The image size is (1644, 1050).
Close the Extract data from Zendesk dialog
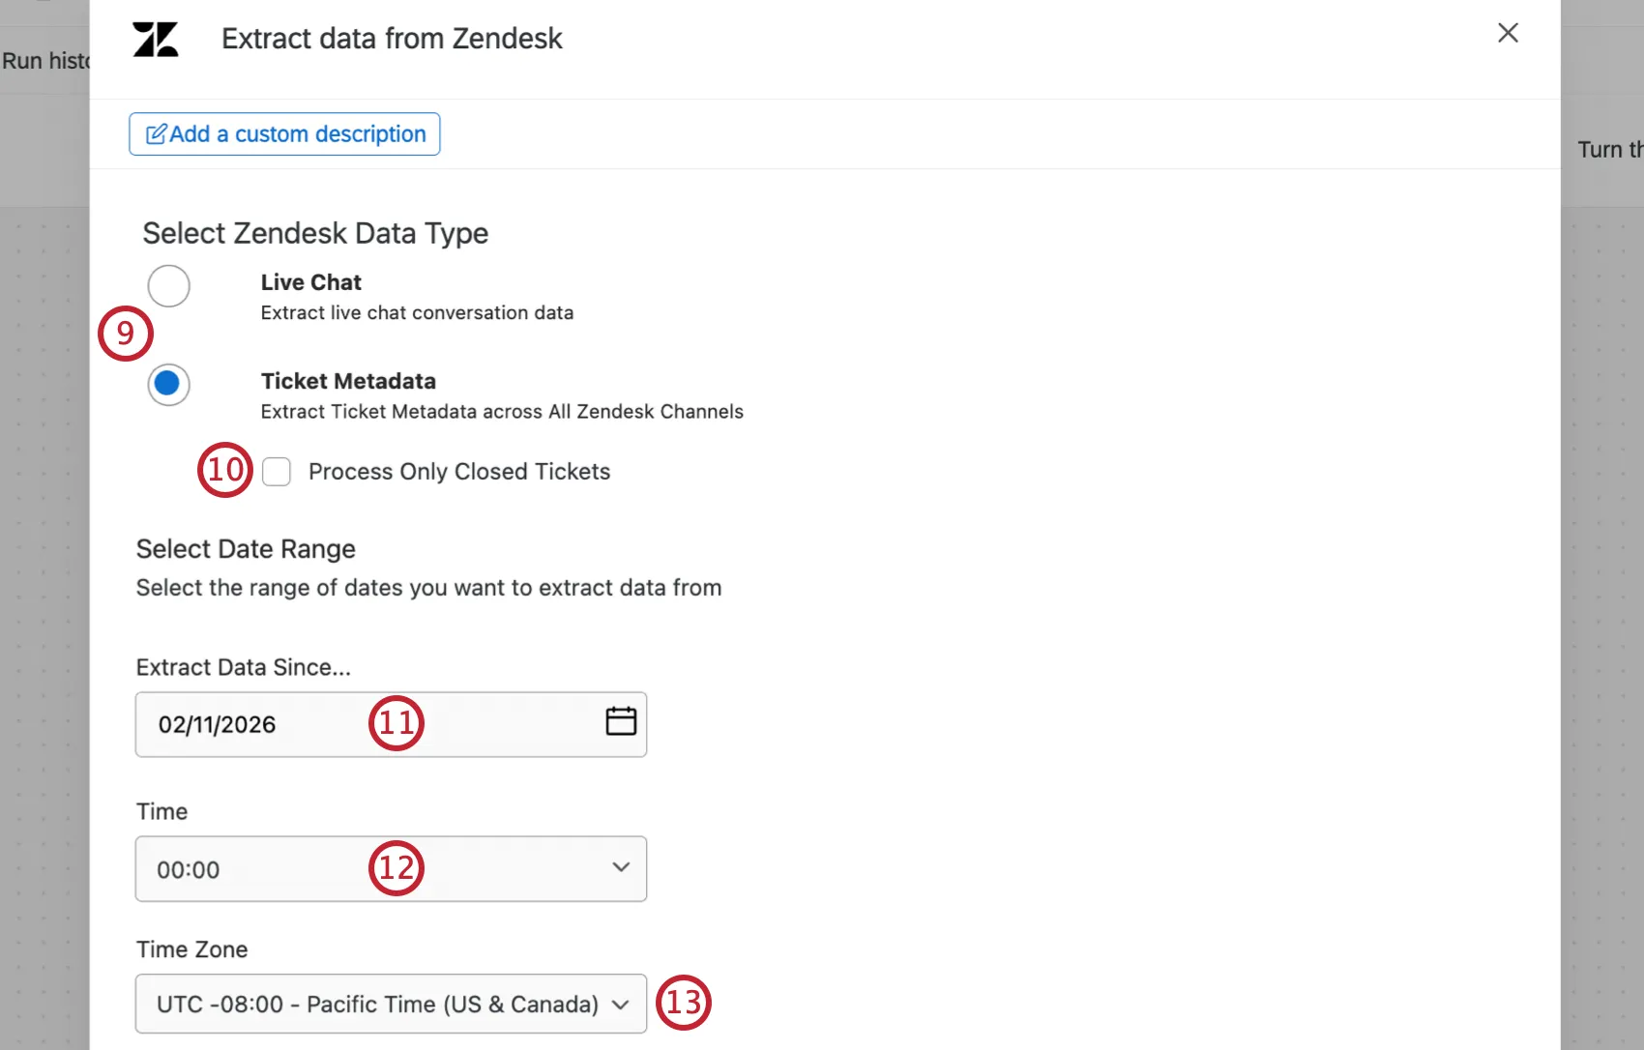[1507, 32]
